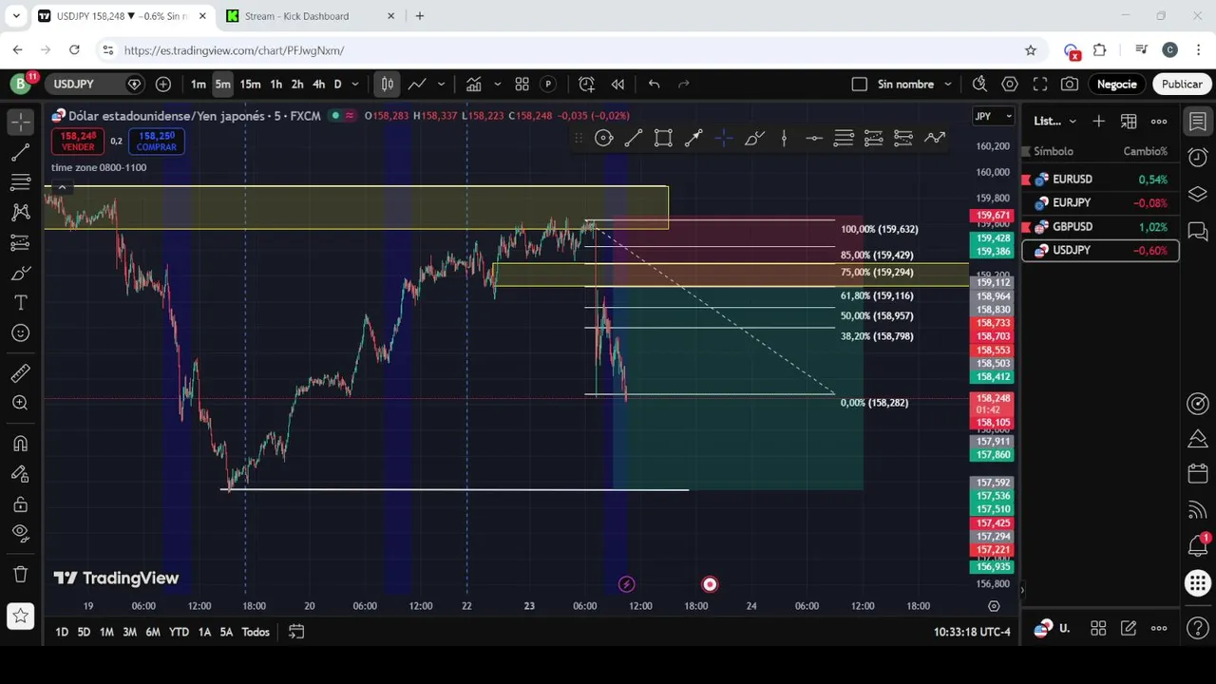This screenshot has width=1216, height=684.
Task: Open the watchlist more options dots
Action: pos(1159,121)
